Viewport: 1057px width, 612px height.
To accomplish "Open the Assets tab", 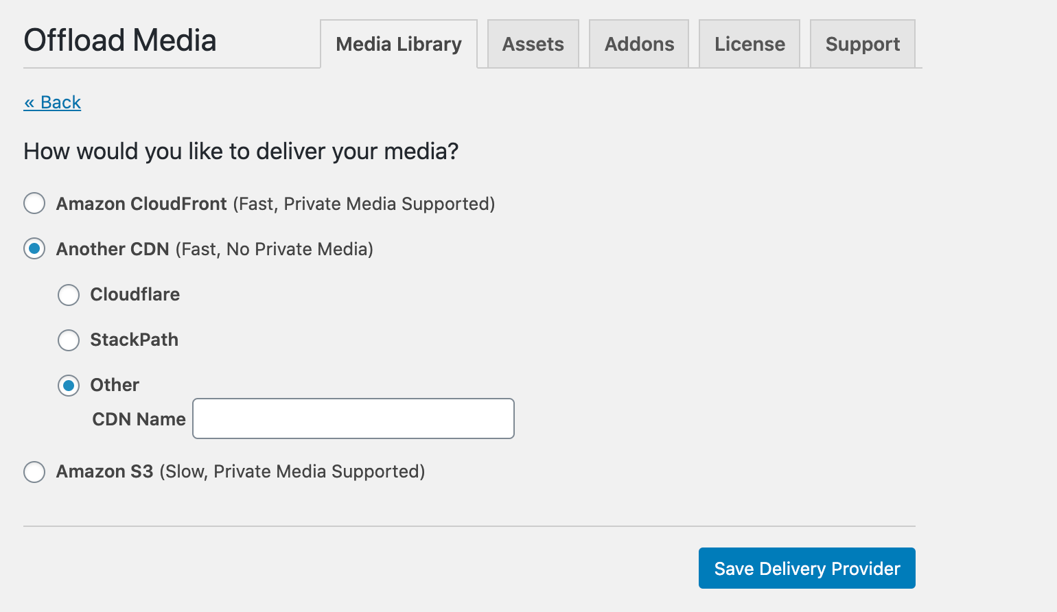I will [x=533, y=44].
